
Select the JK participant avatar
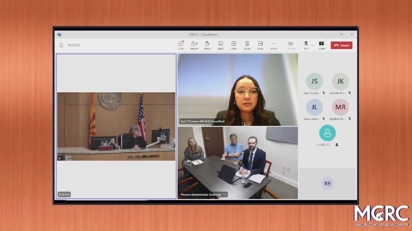pos(340,81)
